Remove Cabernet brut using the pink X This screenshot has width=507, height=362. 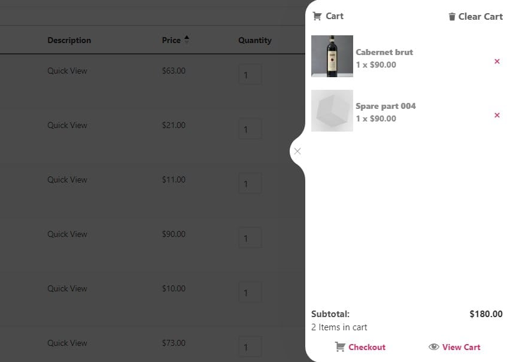click(496, 61)
